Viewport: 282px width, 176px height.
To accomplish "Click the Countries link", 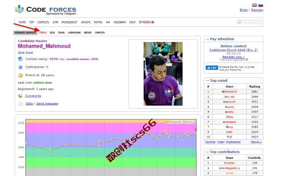I will coord(211,142).
